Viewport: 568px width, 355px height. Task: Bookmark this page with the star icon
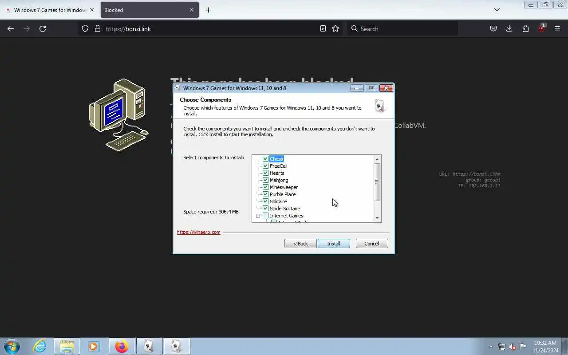coord(335,28)
